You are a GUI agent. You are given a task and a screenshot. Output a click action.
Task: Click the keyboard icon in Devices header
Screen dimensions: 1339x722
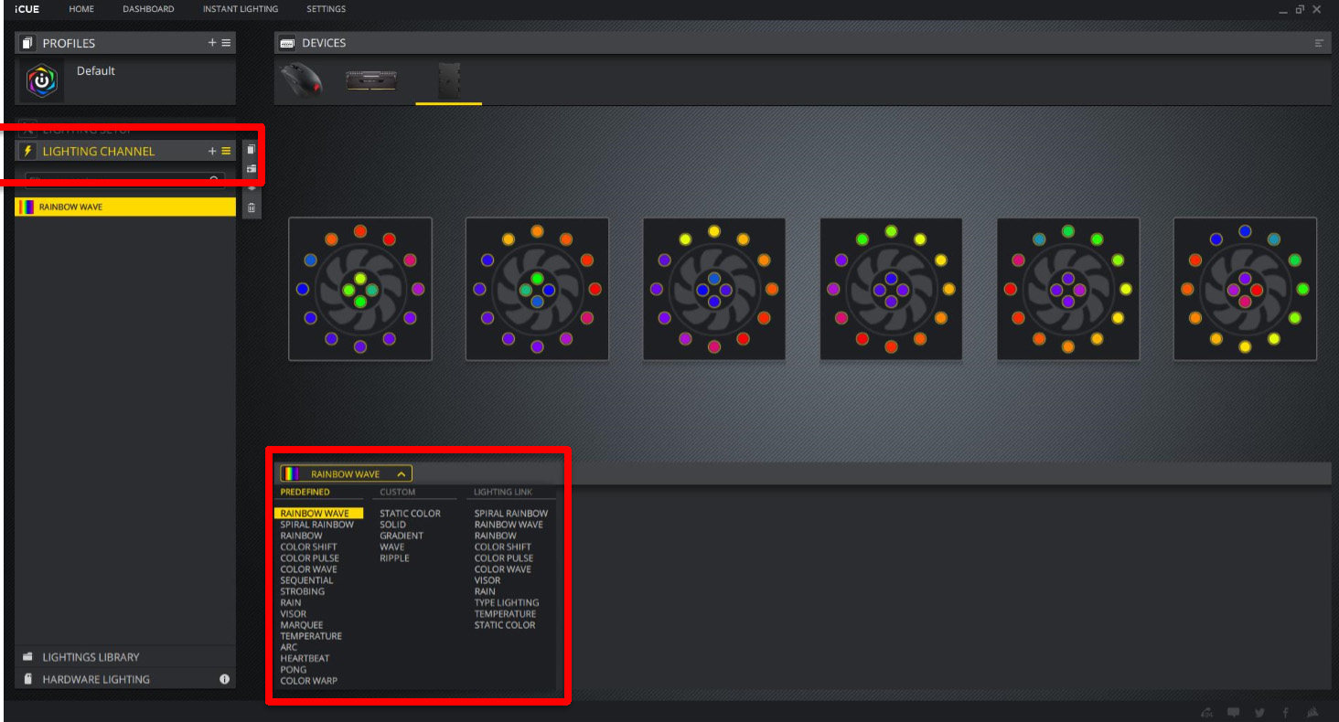(x=287, y=43)
